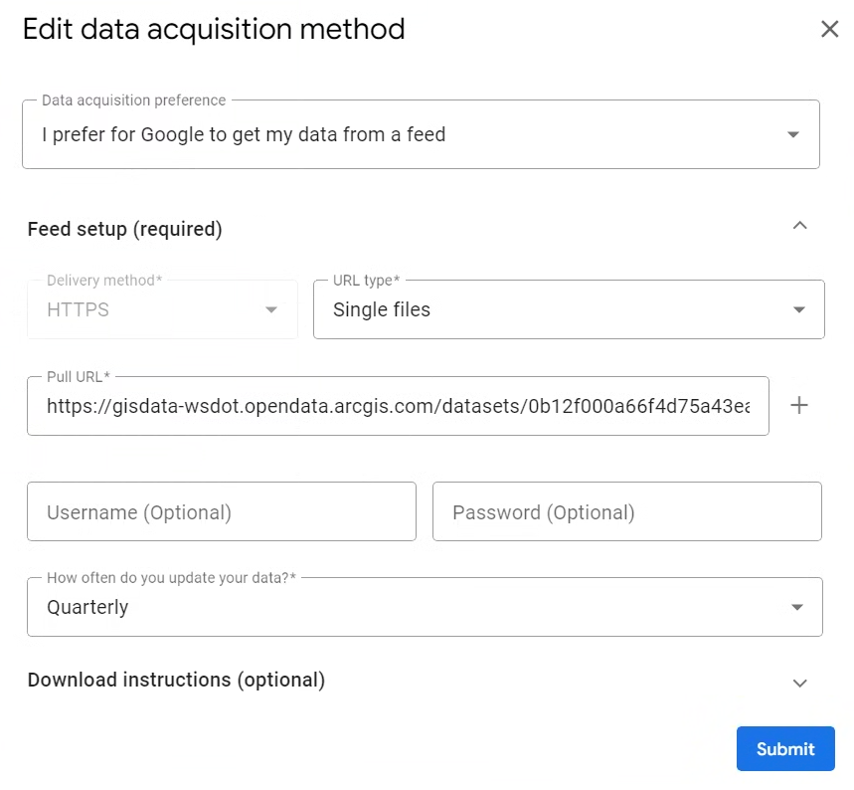Click the Delivery method HTTPS dropdown

pyautogui.click(x=149, y=309)
